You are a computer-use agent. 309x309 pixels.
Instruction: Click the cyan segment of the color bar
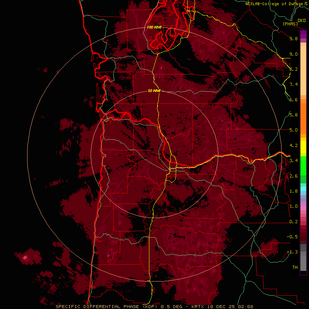(x=303, y=189)
